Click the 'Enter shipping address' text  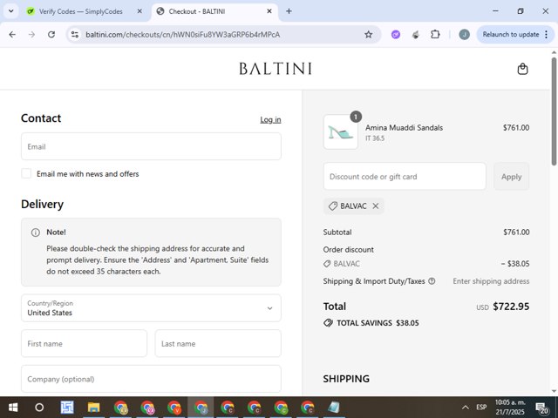pyautogui.click(x=491, y=281)
